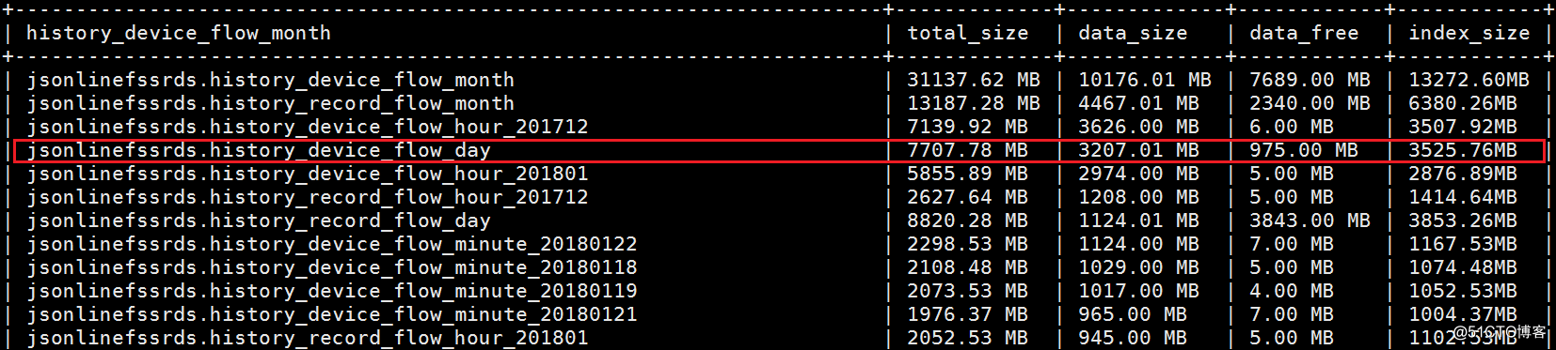
Task: Click data free value 7689.00 MB
Action: pos(1310,80)
